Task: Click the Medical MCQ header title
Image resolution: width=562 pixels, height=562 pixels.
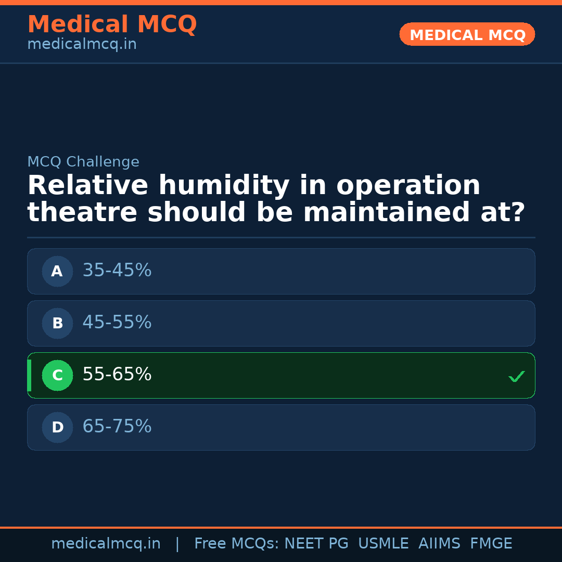Action: (x=112, y=24)
